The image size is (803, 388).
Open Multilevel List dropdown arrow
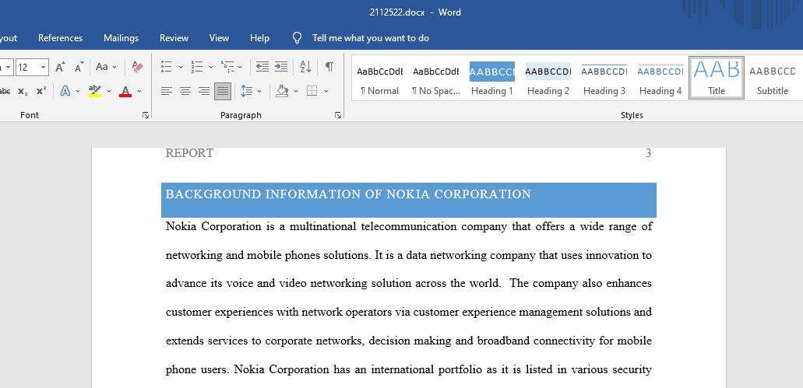(x=240, y=67)
